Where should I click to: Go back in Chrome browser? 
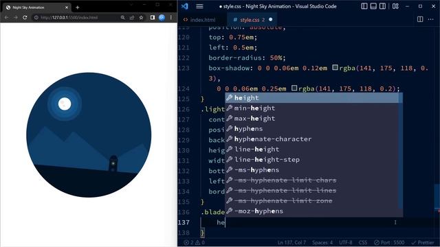[x=6, y=17]
